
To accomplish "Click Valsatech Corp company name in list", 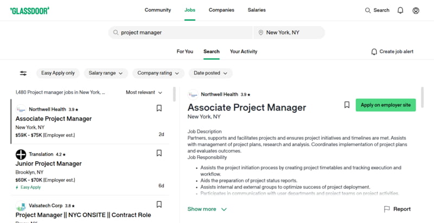I will [x=46, y=206].
